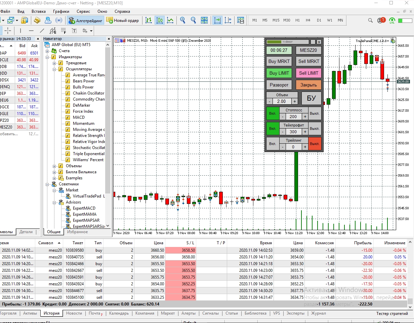Open the Избранное tab in Navigator

[77, 232]
